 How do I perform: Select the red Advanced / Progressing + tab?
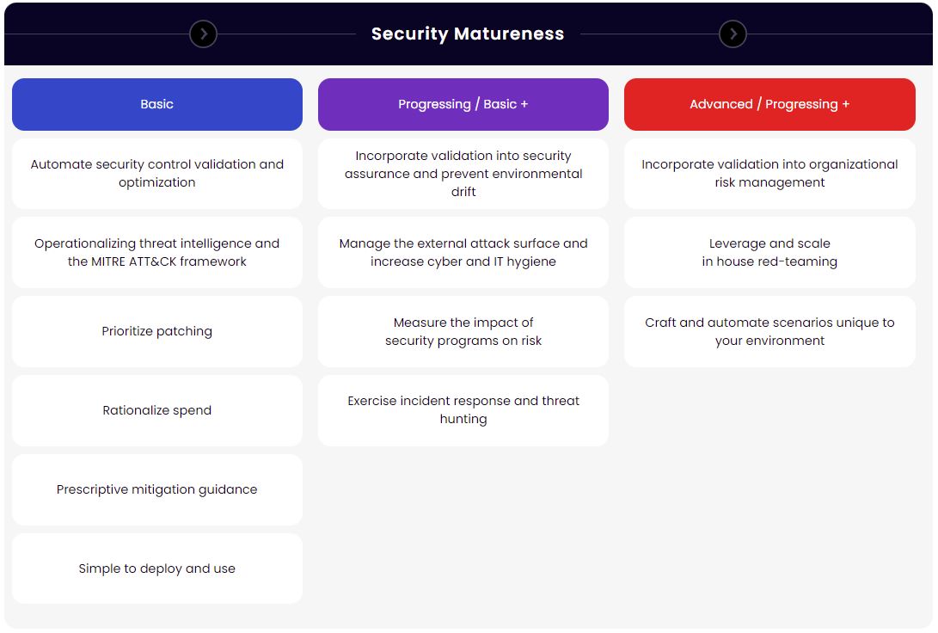pyautogui.click(x=769, y=104)
